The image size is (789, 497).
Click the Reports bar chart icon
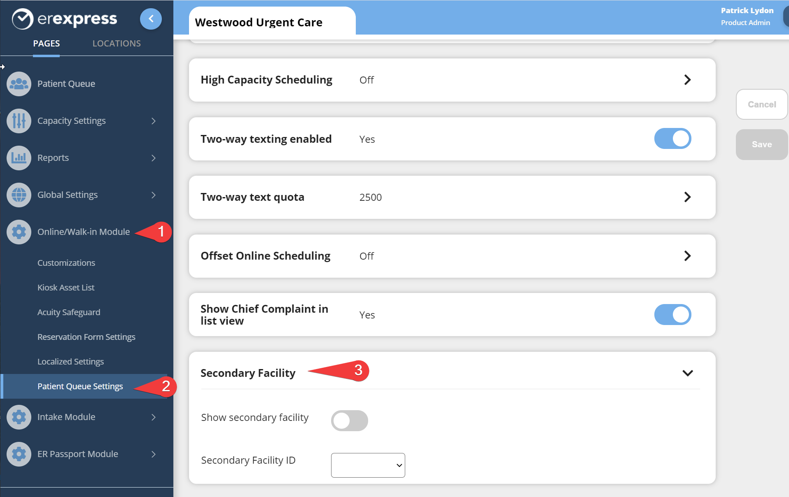[x=19, y=158]
